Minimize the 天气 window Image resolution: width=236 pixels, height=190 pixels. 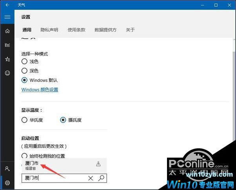coord(202,5)
